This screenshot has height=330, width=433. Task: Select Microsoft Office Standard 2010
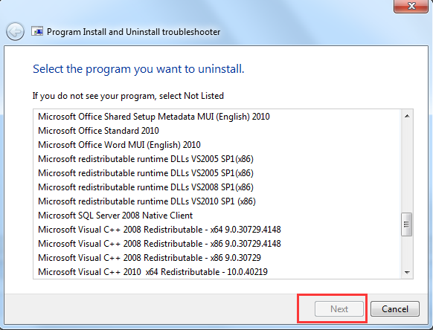click(x=98, y=131)
